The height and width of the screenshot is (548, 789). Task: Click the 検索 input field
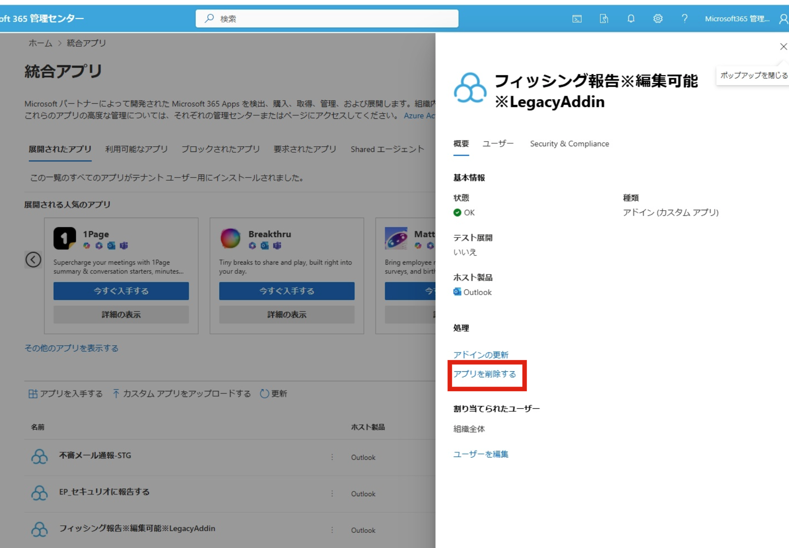point(327,19)
